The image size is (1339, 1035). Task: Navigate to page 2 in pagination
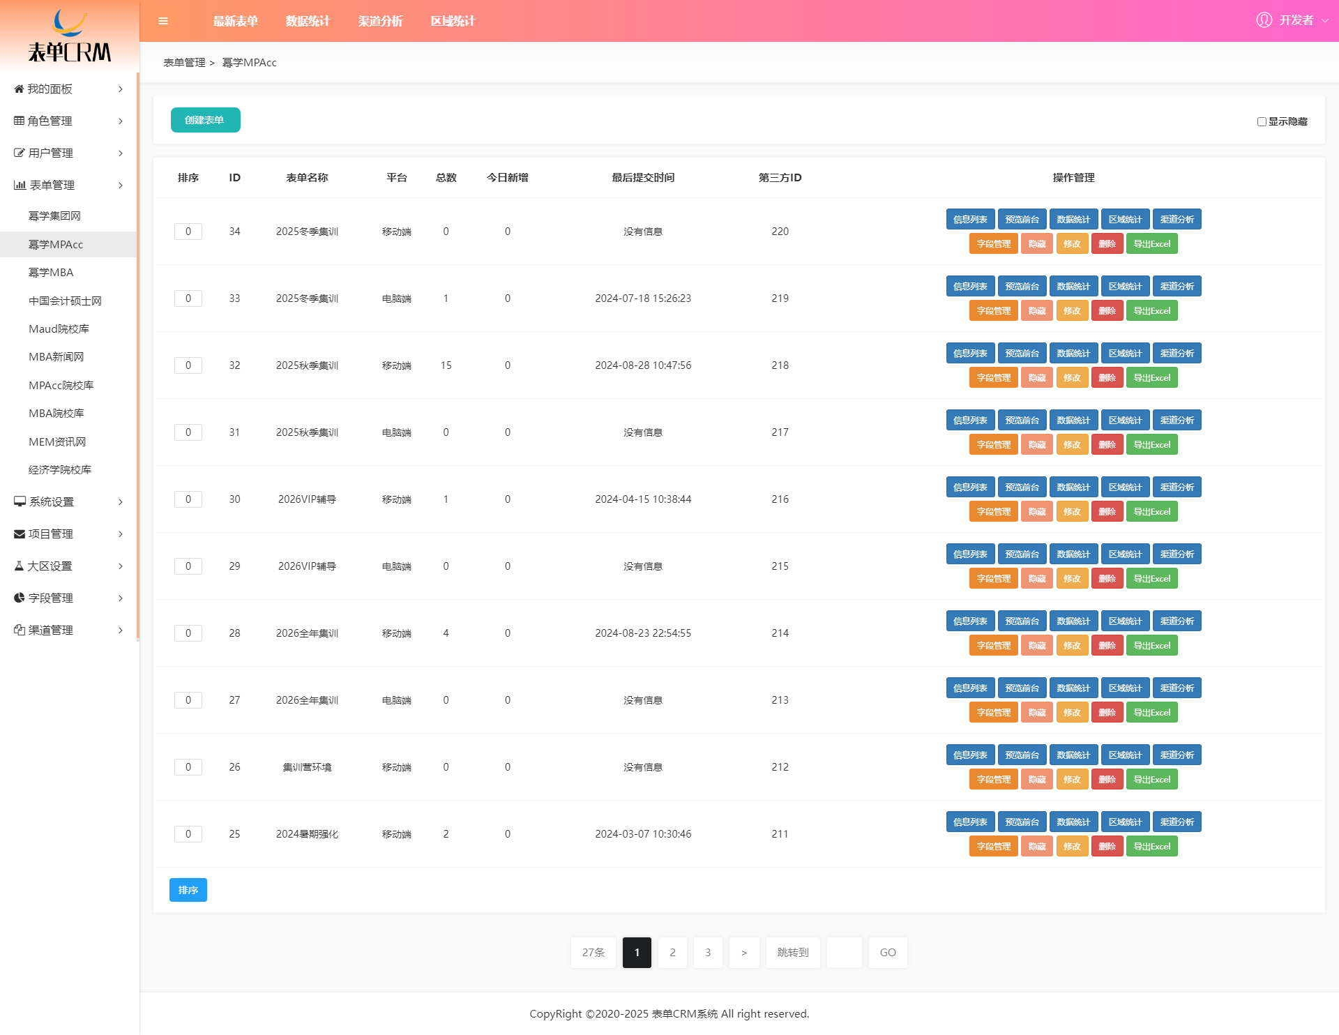click(x=673, y=953)
